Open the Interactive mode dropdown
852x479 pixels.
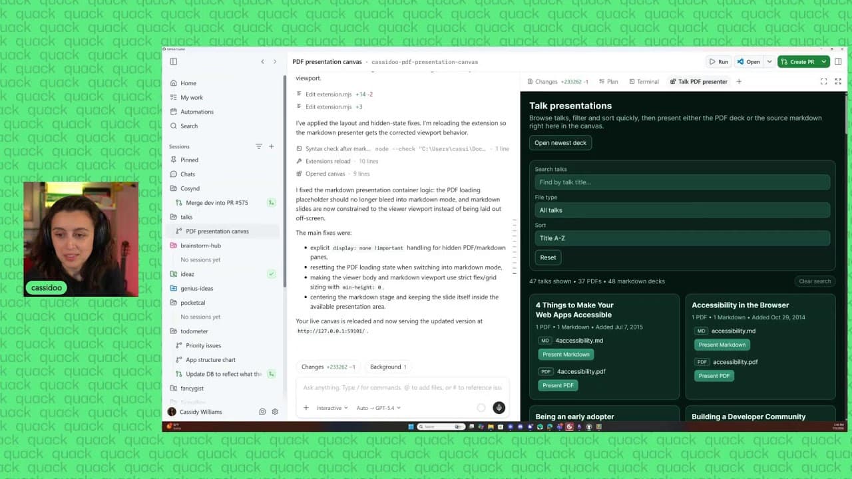(332, 408)
